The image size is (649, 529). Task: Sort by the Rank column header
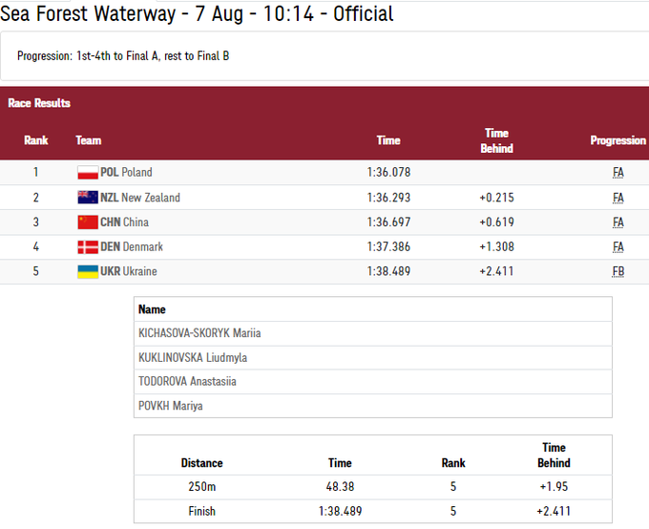pyautogui.click(x=36, y=140)
